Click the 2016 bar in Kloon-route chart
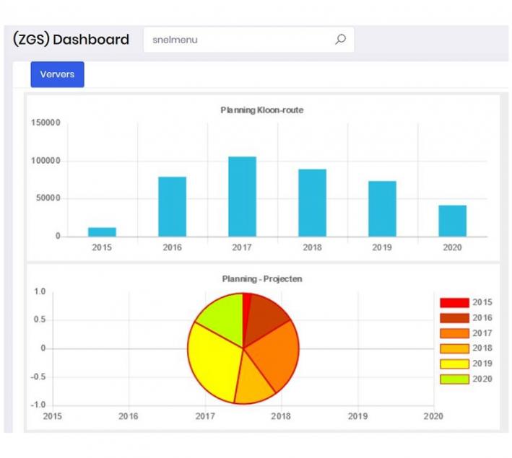512x458 pixels. tap(172, 207)
